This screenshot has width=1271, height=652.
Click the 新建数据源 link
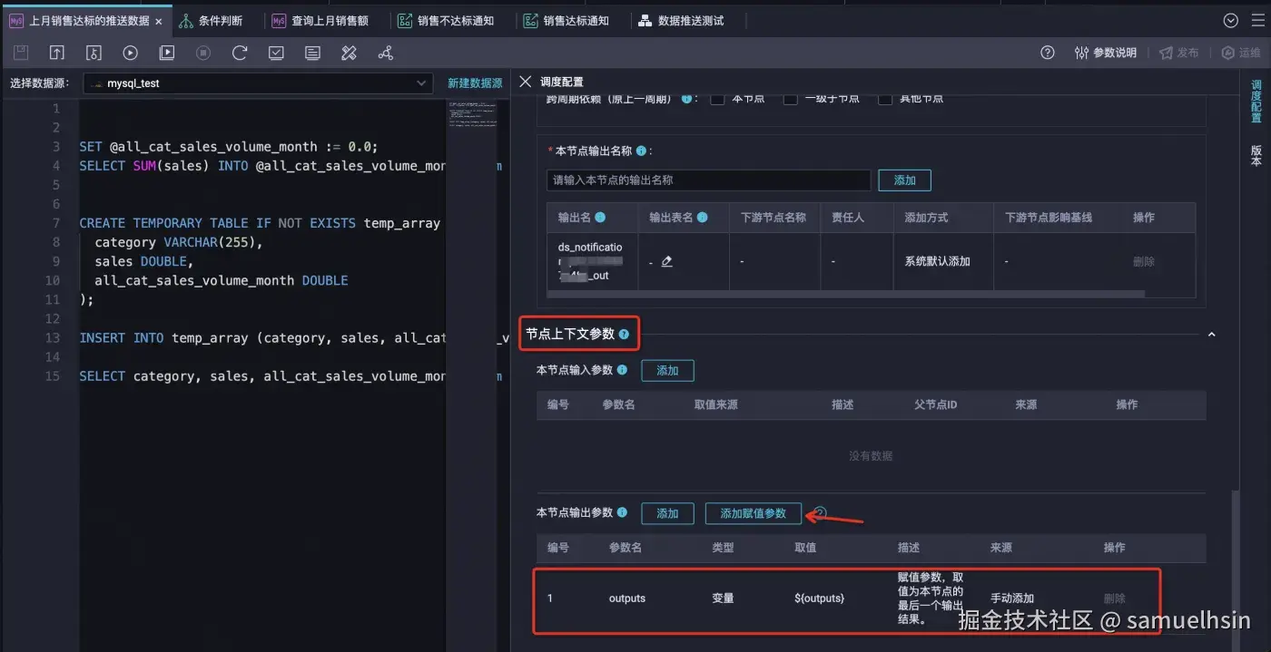coord(475,83)
